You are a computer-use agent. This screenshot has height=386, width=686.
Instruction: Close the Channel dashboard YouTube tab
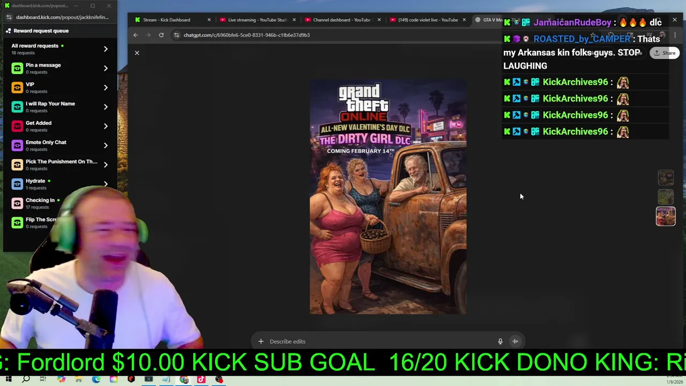[379, 20]
